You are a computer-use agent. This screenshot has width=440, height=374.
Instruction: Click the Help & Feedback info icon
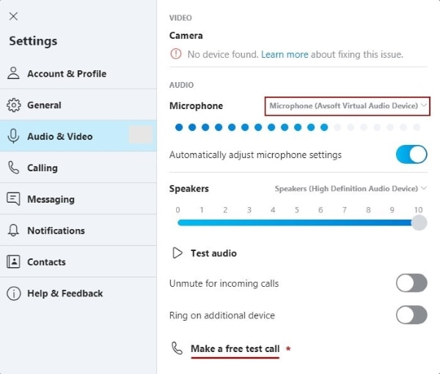(x=13, y=293)
